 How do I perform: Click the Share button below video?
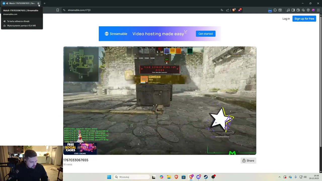[248, 161]
